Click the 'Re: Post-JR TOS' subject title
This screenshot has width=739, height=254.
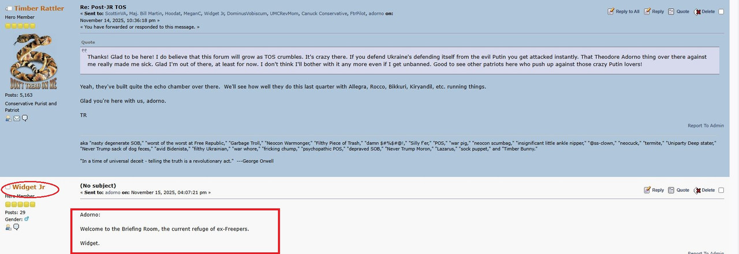(x=103, y=7)
